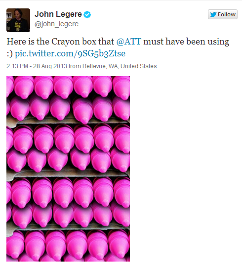Click the word 'from' in the tweet metadata
The height and width of the screenshot is (267, 242).
(x=75, y=66)
